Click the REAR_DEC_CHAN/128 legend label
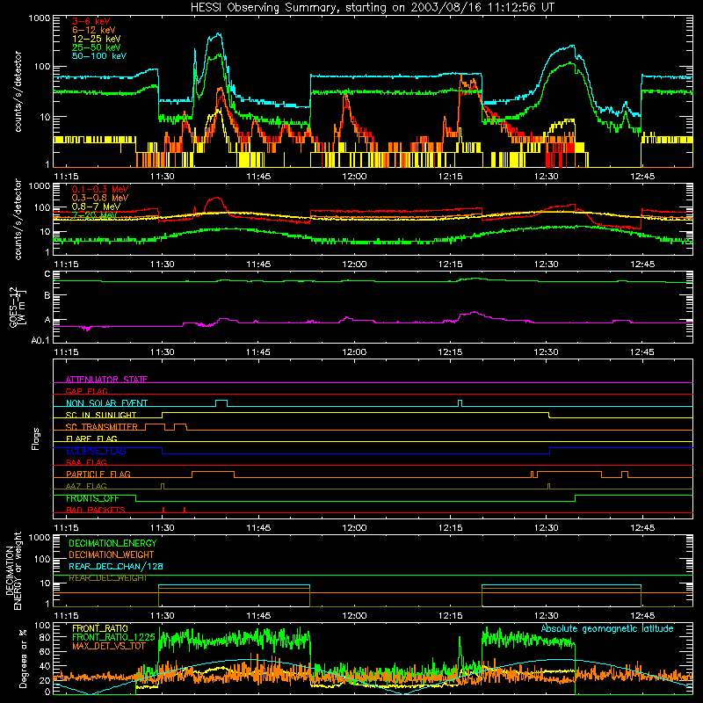Viewport: 703px width, 703px height. [116, 566]
